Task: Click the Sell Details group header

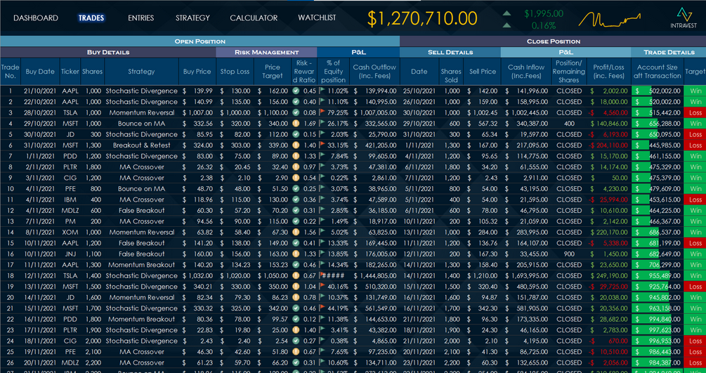Action: click(450, 52)
